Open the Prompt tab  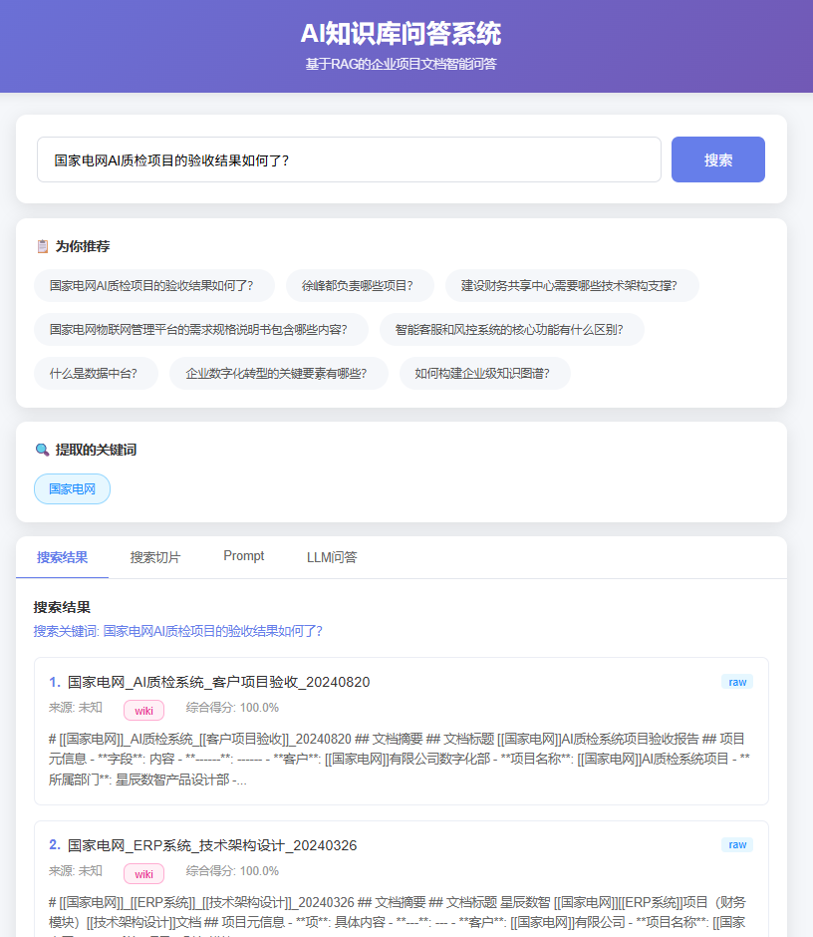pos(244,556)
